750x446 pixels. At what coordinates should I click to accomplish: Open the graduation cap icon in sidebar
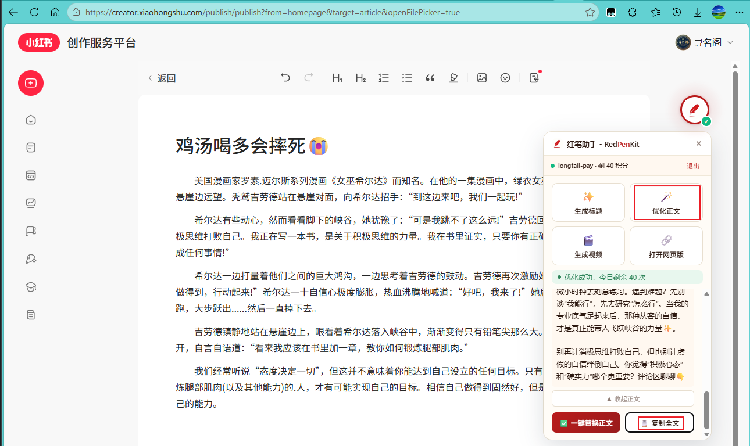click(x=31, y=287)
